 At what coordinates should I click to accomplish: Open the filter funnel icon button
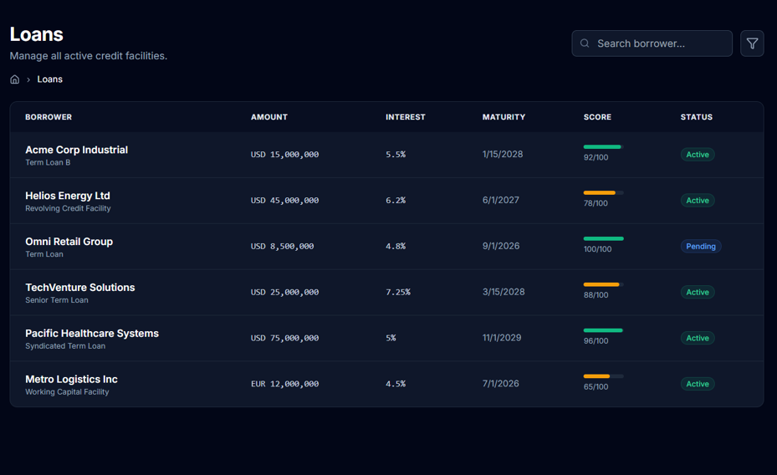(752, 43)
